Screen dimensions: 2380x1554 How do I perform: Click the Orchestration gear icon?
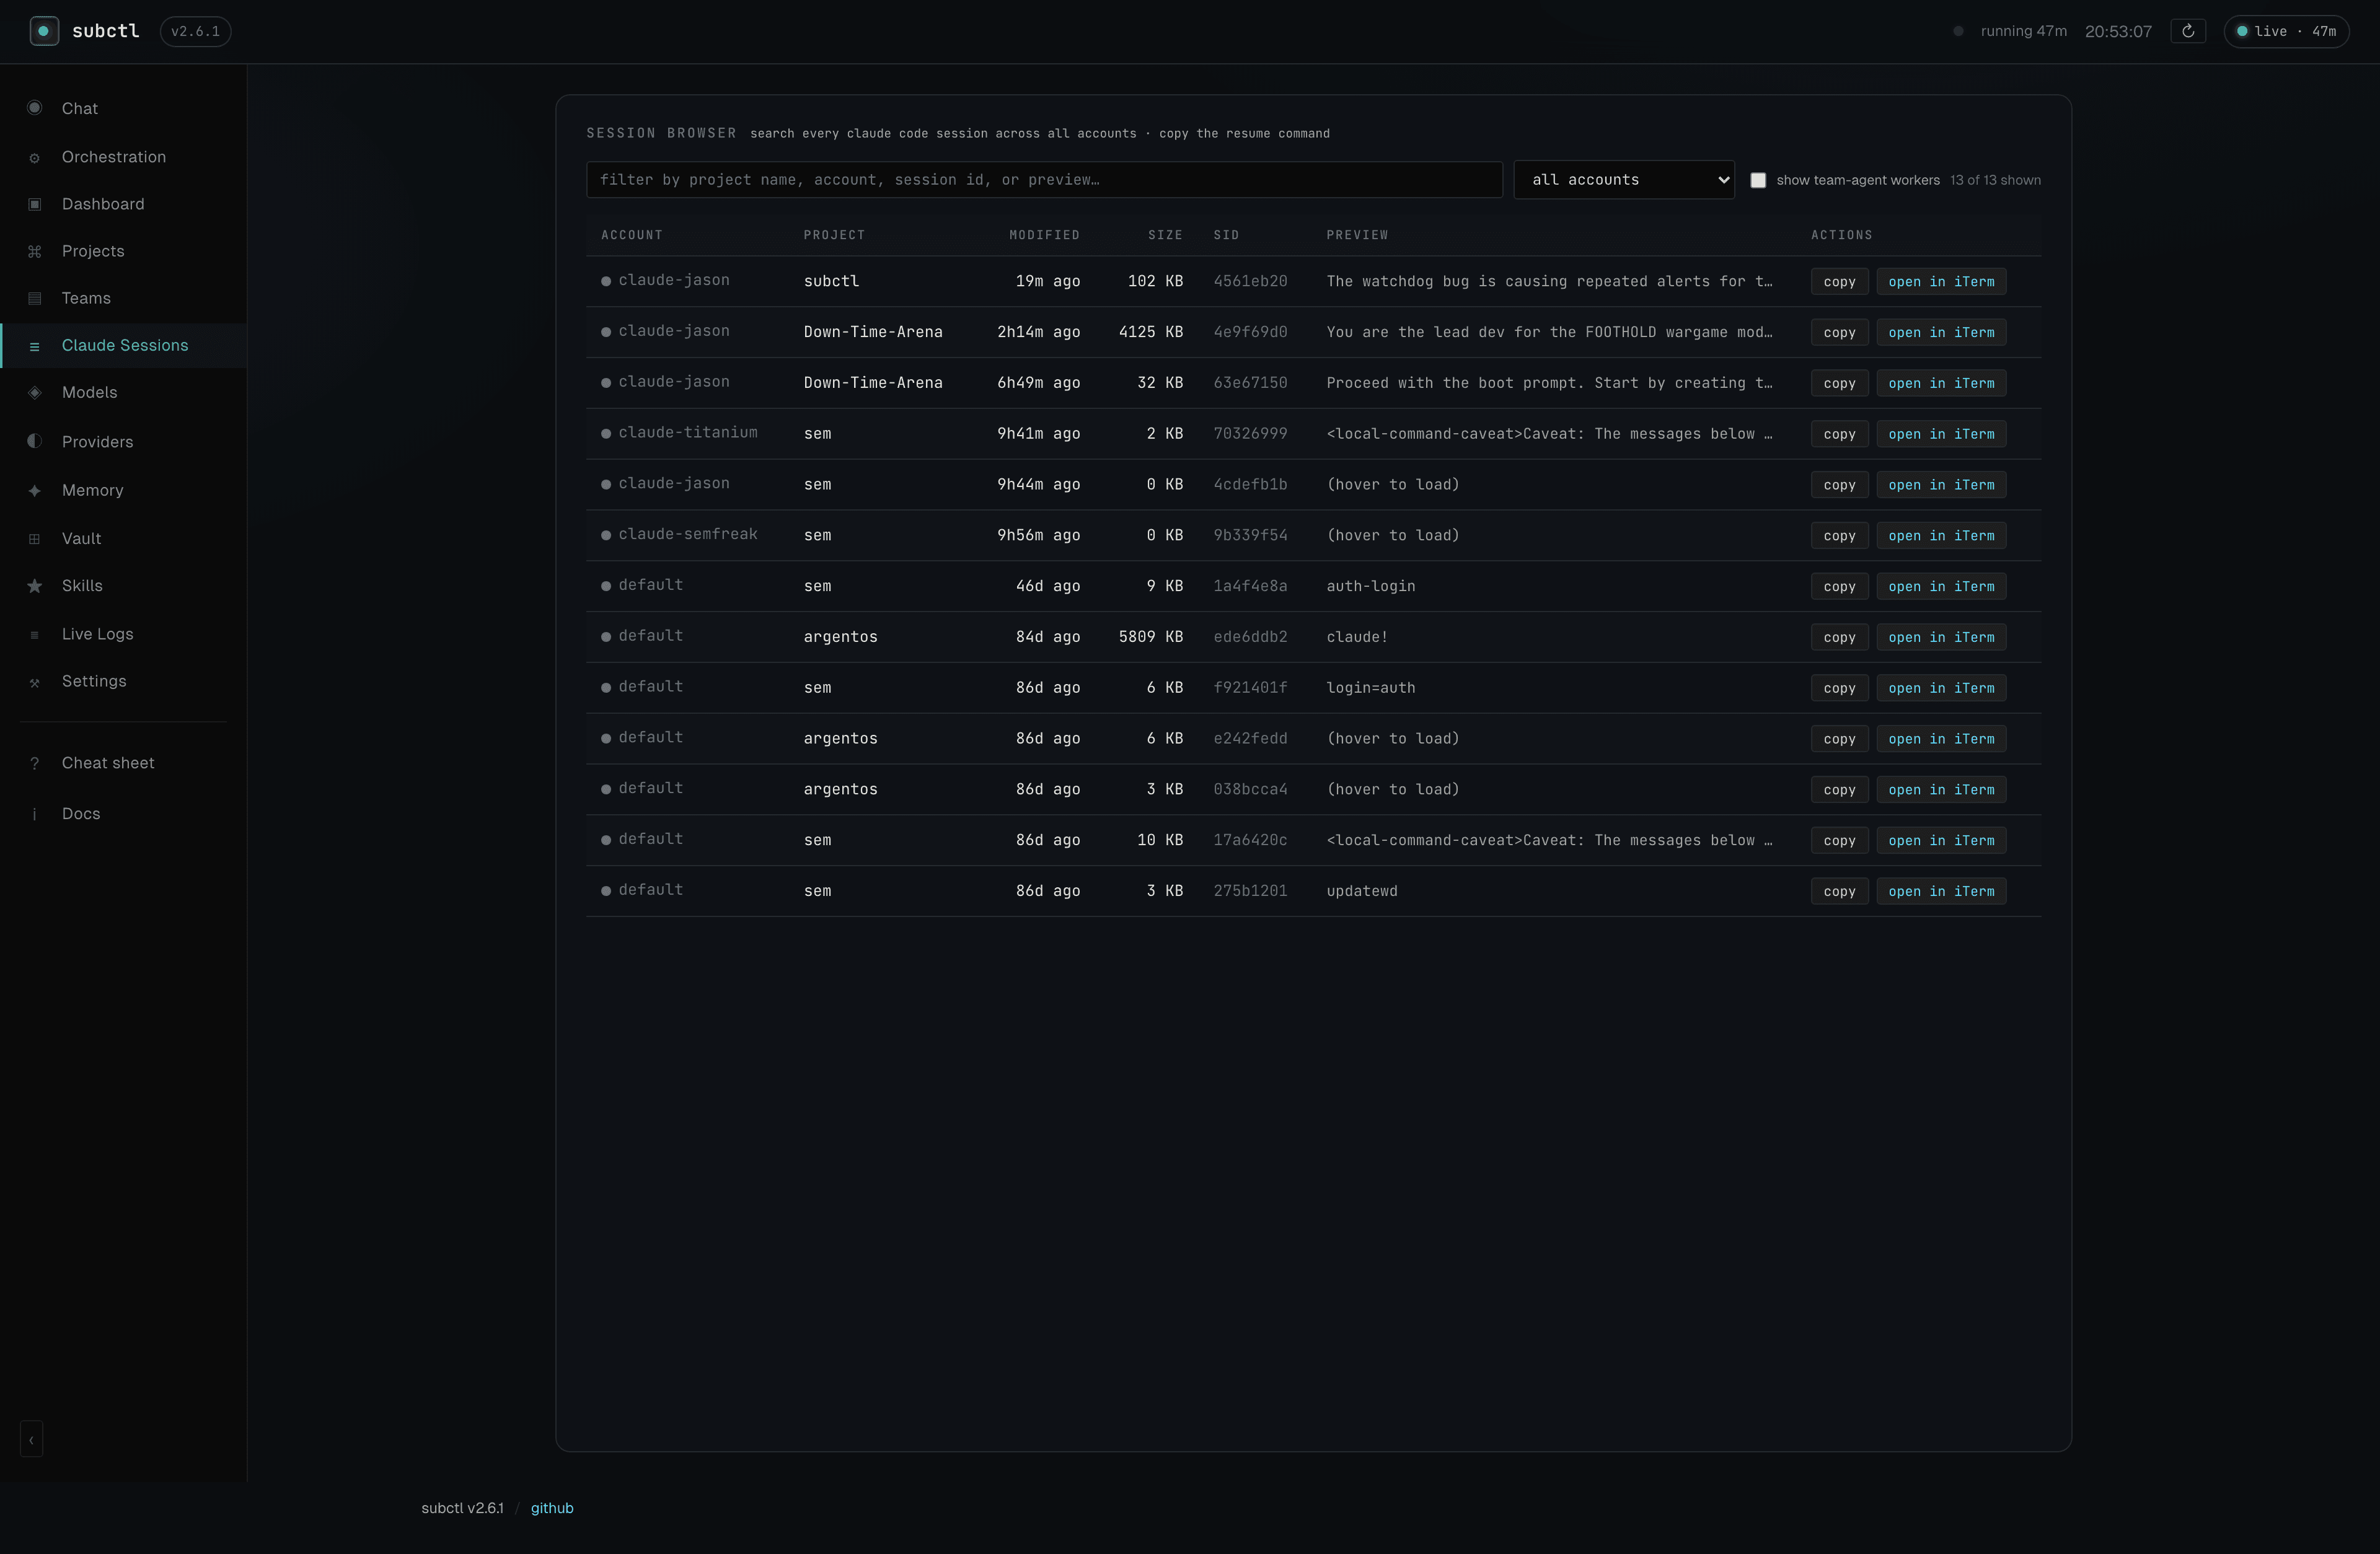(x=35, y=157)
